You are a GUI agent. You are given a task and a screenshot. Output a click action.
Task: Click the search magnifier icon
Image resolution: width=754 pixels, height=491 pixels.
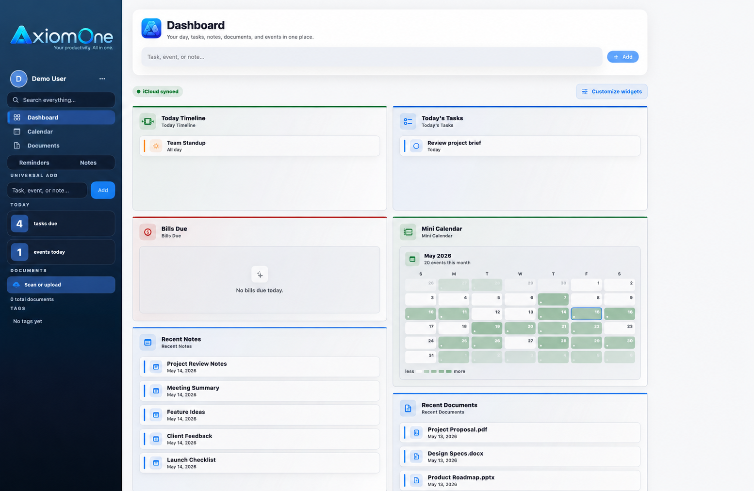(x=16, y=100)
